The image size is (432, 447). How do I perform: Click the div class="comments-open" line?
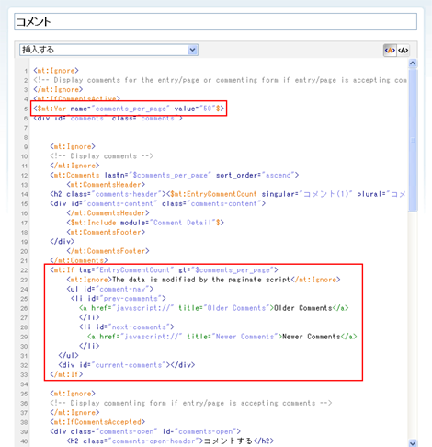click(145, 431)
